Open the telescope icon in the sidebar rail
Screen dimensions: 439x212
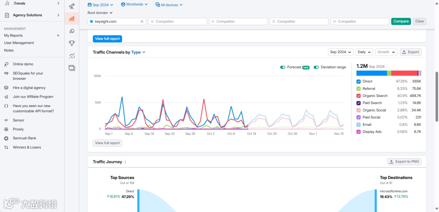pyautogui.click(x=72, y=6)
